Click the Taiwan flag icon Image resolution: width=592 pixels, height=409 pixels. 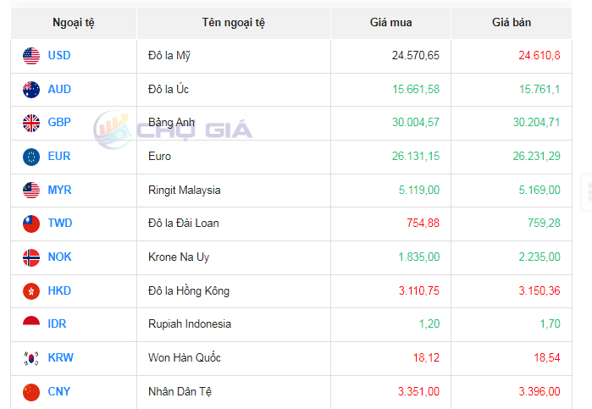pyautogui.click(x=31, y=224)
